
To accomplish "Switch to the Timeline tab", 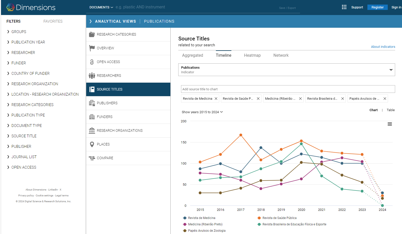I will click(224, 55).
